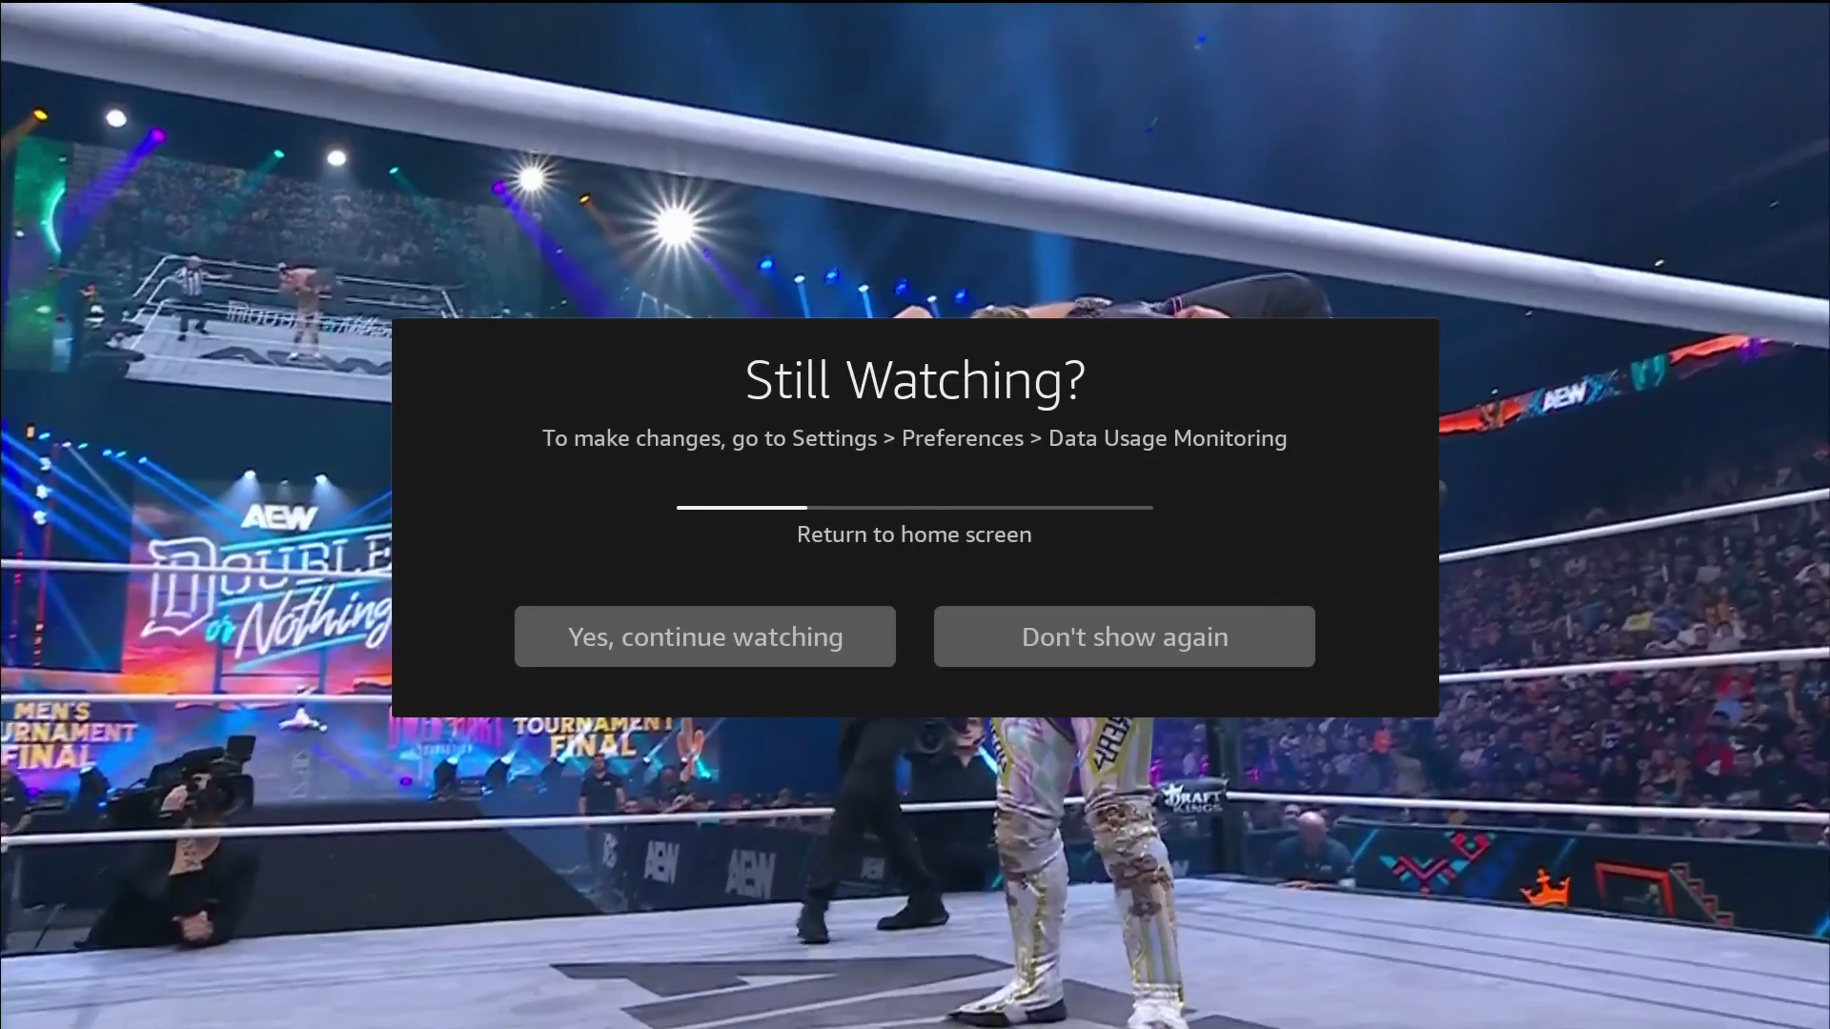The height and width of the screenshot is (1029, 1830).
Task: Click the DraftKings logo on the ring post
Action: coord(1193,799)
